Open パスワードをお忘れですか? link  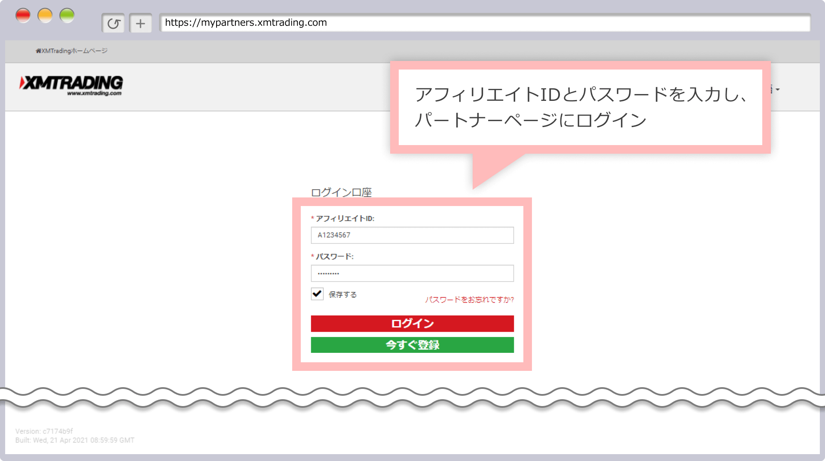[x=469, y=300]
